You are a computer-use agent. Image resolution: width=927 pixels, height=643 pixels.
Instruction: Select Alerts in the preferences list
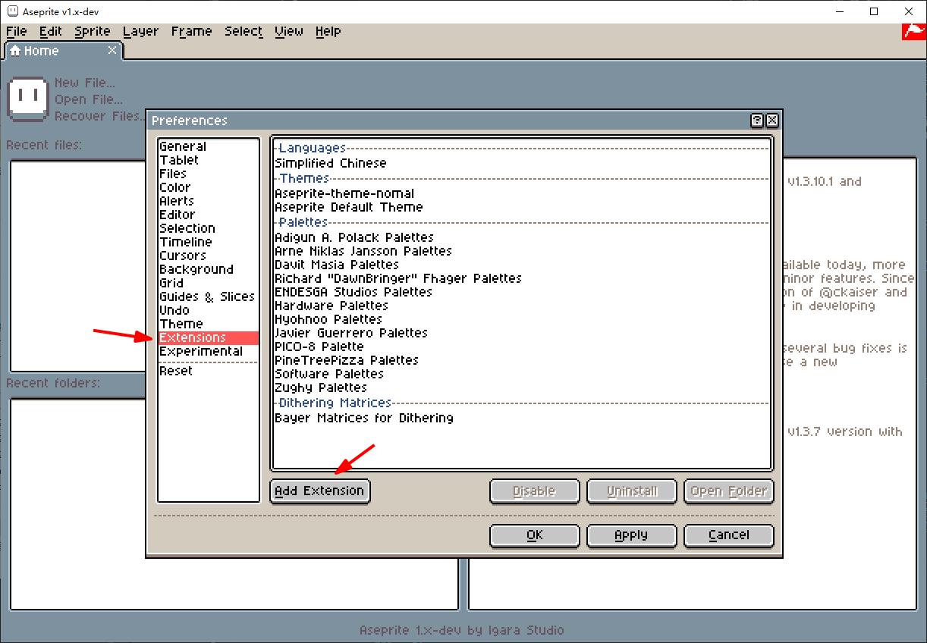coord(209,201)
